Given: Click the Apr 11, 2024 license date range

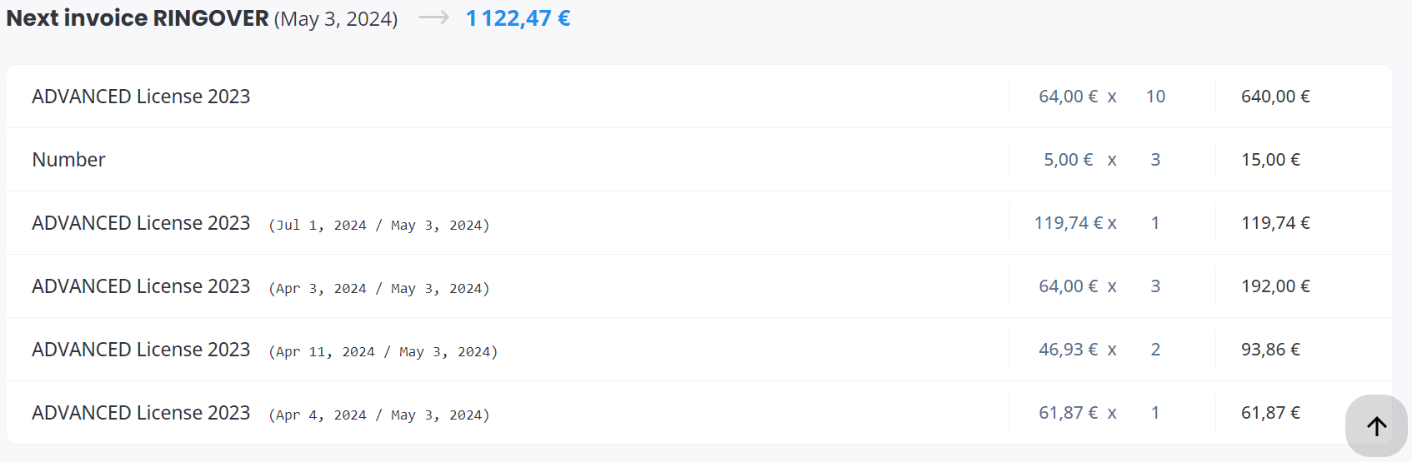Looking at the screenshot, I should 383,351.
